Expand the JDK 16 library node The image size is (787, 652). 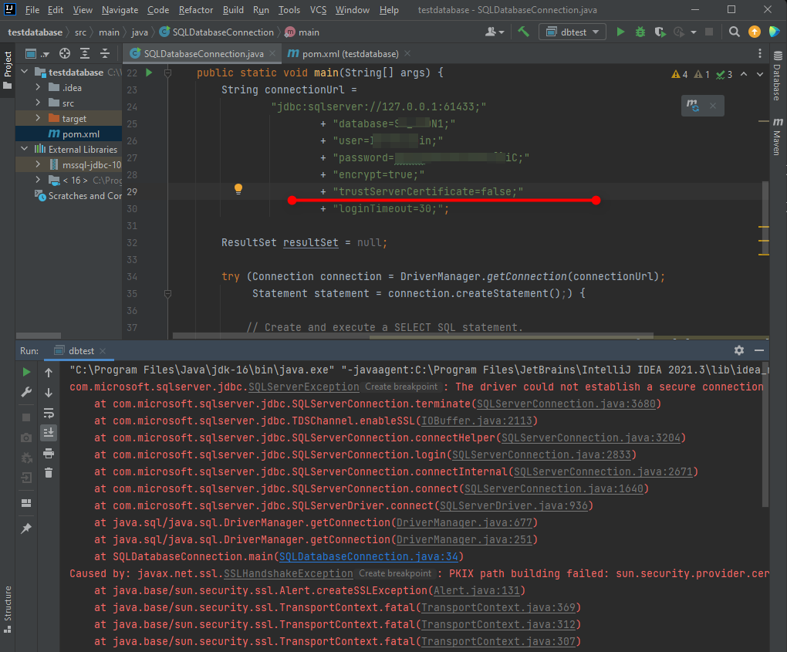pyautogui.click(x=38, y=180)
